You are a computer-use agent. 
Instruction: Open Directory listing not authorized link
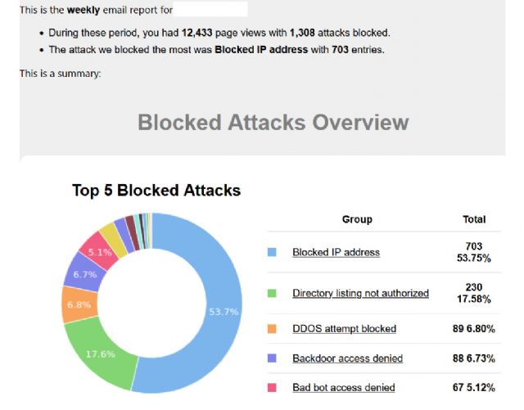pyautogui.click(x=360, y=293)
